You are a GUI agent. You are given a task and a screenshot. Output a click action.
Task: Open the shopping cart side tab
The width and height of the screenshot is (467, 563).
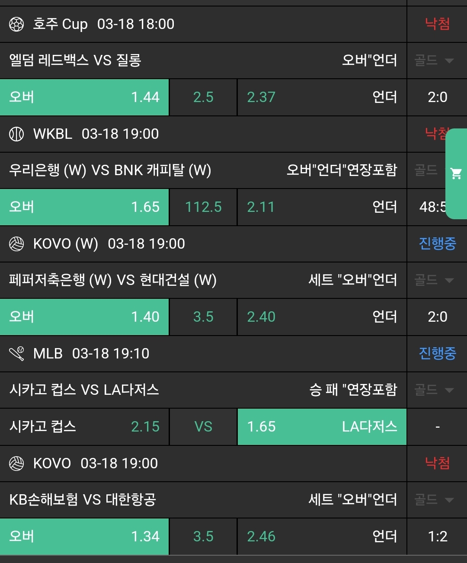coord(456,174)
